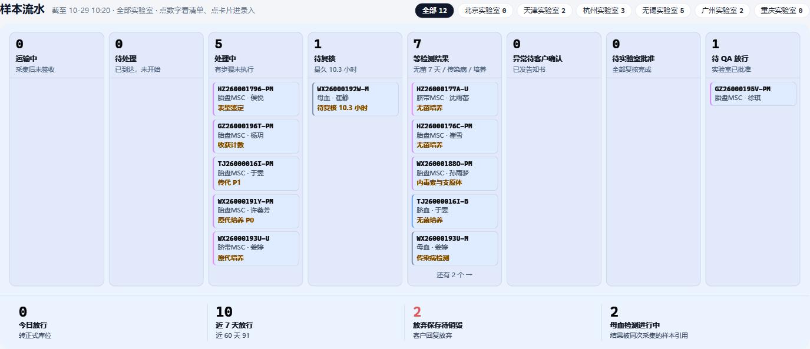Select 崔雪's 胎盘MSC sample card
810x349 pixels.
455,136
